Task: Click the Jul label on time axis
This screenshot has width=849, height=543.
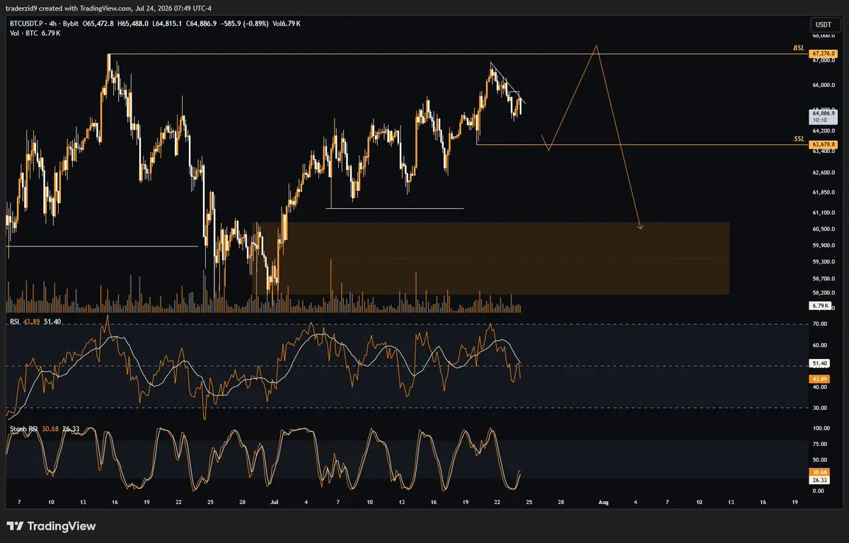Action: tap(275, 502)
